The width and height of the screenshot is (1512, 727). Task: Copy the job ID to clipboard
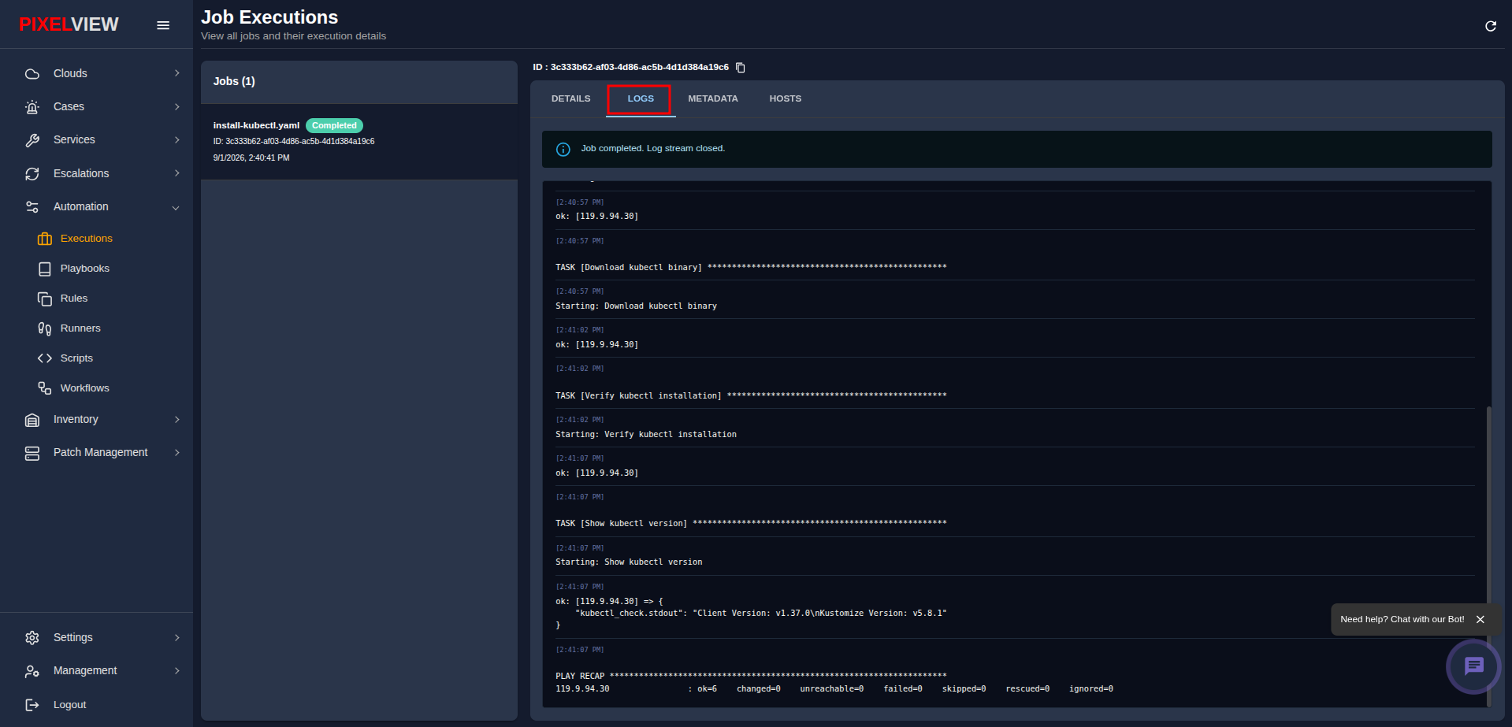[x=740, y=68]
